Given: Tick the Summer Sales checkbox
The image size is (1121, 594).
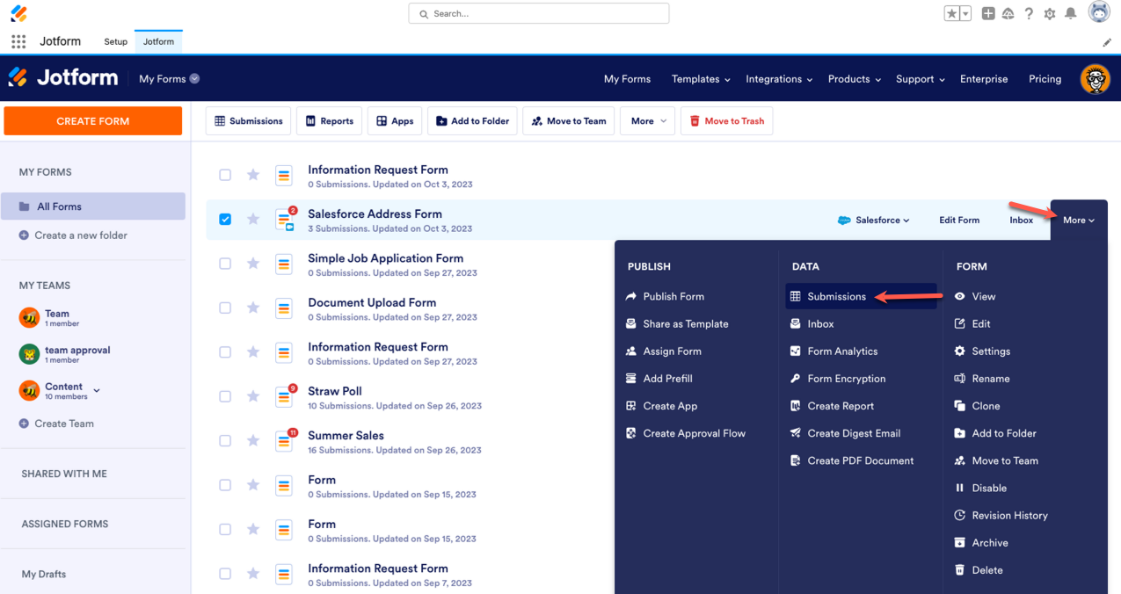Looking at the screenshot, I should [x=225, y=440].
